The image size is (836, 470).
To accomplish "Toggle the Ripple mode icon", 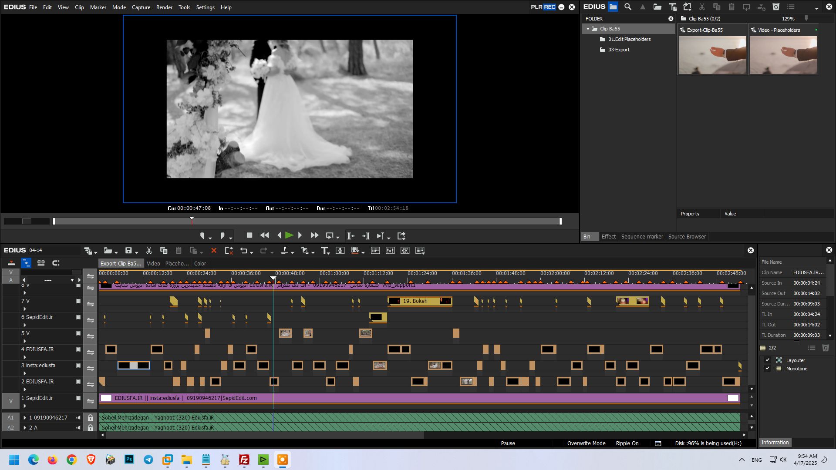I will (26, 263).
